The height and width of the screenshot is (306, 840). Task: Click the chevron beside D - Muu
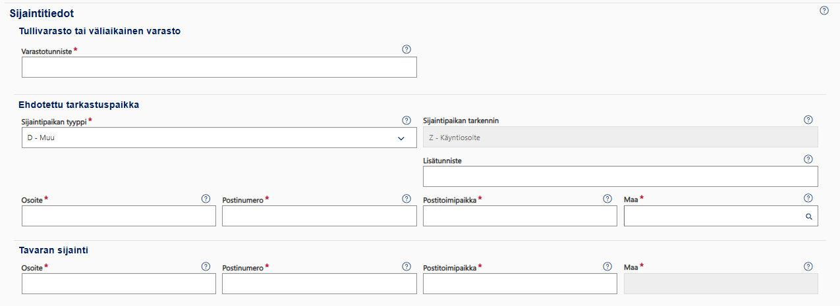401,138
